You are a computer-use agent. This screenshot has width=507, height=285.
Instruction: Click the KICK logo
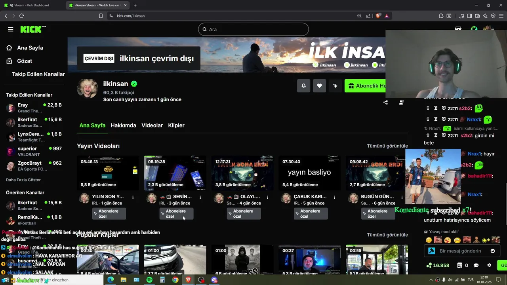click(x=33, y=29)
